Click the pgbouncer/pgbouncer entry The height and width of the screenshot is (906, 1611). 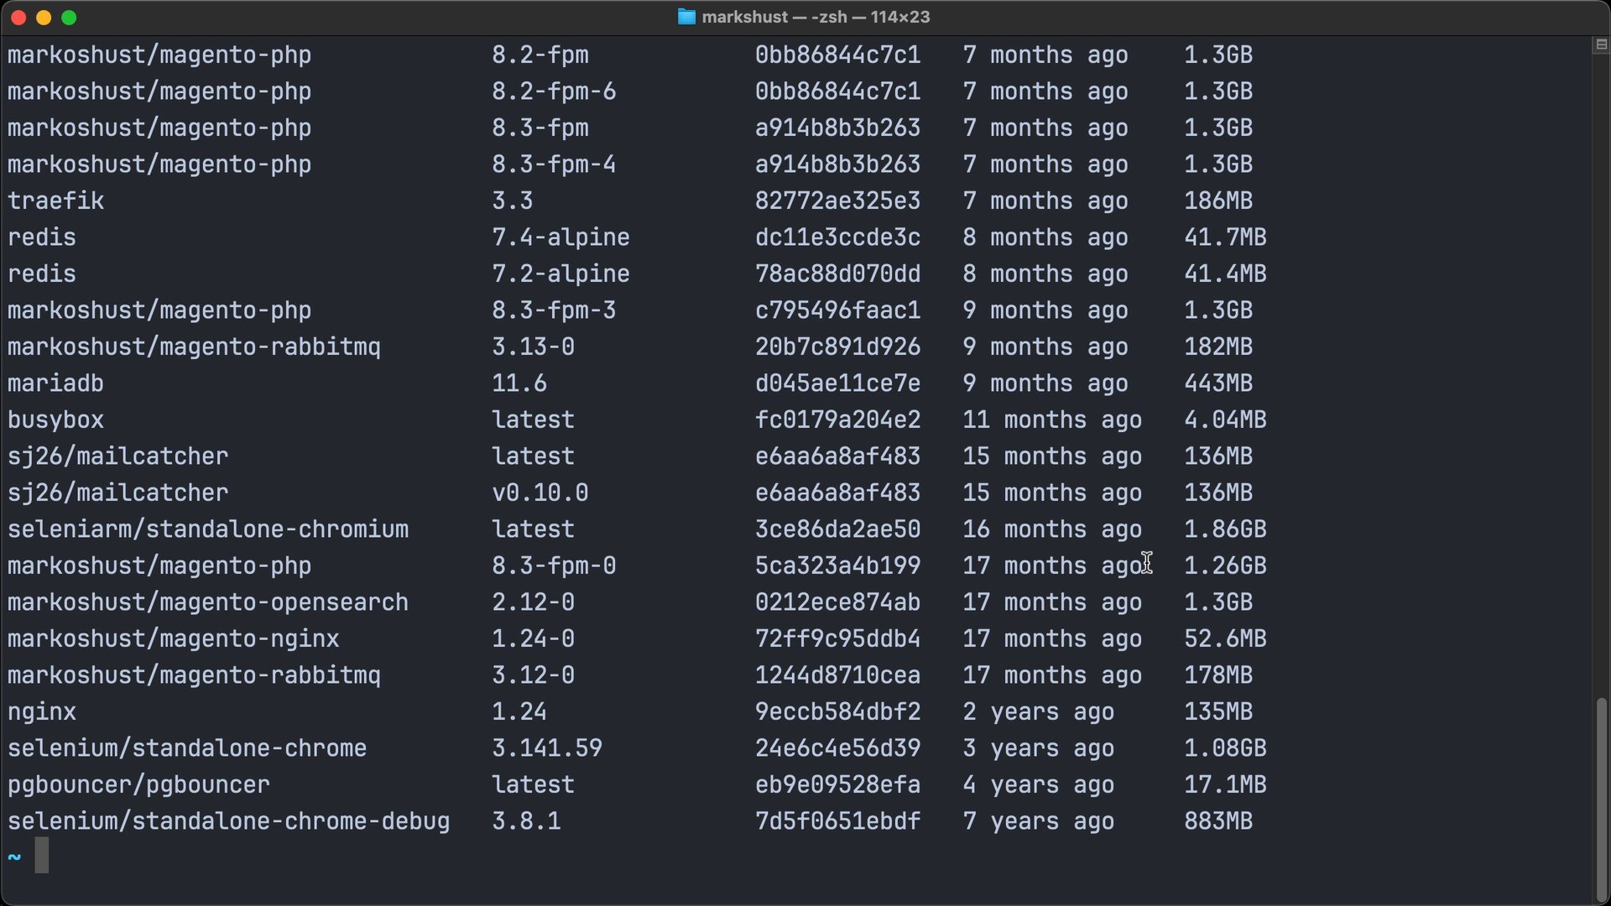pos(138,784)
